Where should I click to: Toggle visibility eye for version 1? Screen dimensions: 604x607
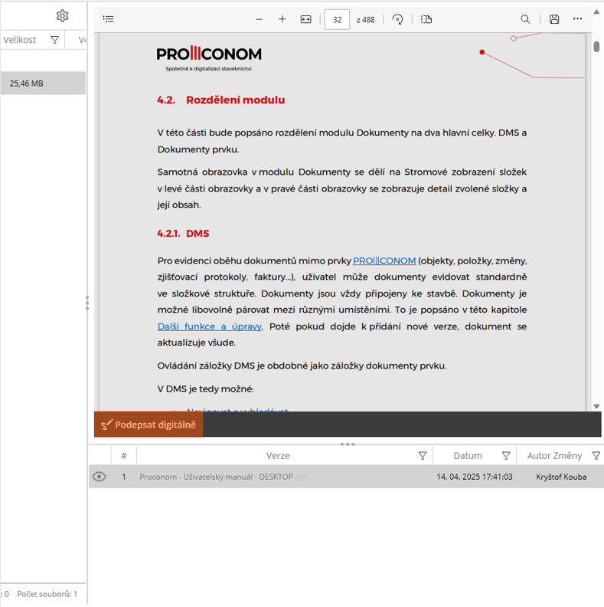pos(100,477)
